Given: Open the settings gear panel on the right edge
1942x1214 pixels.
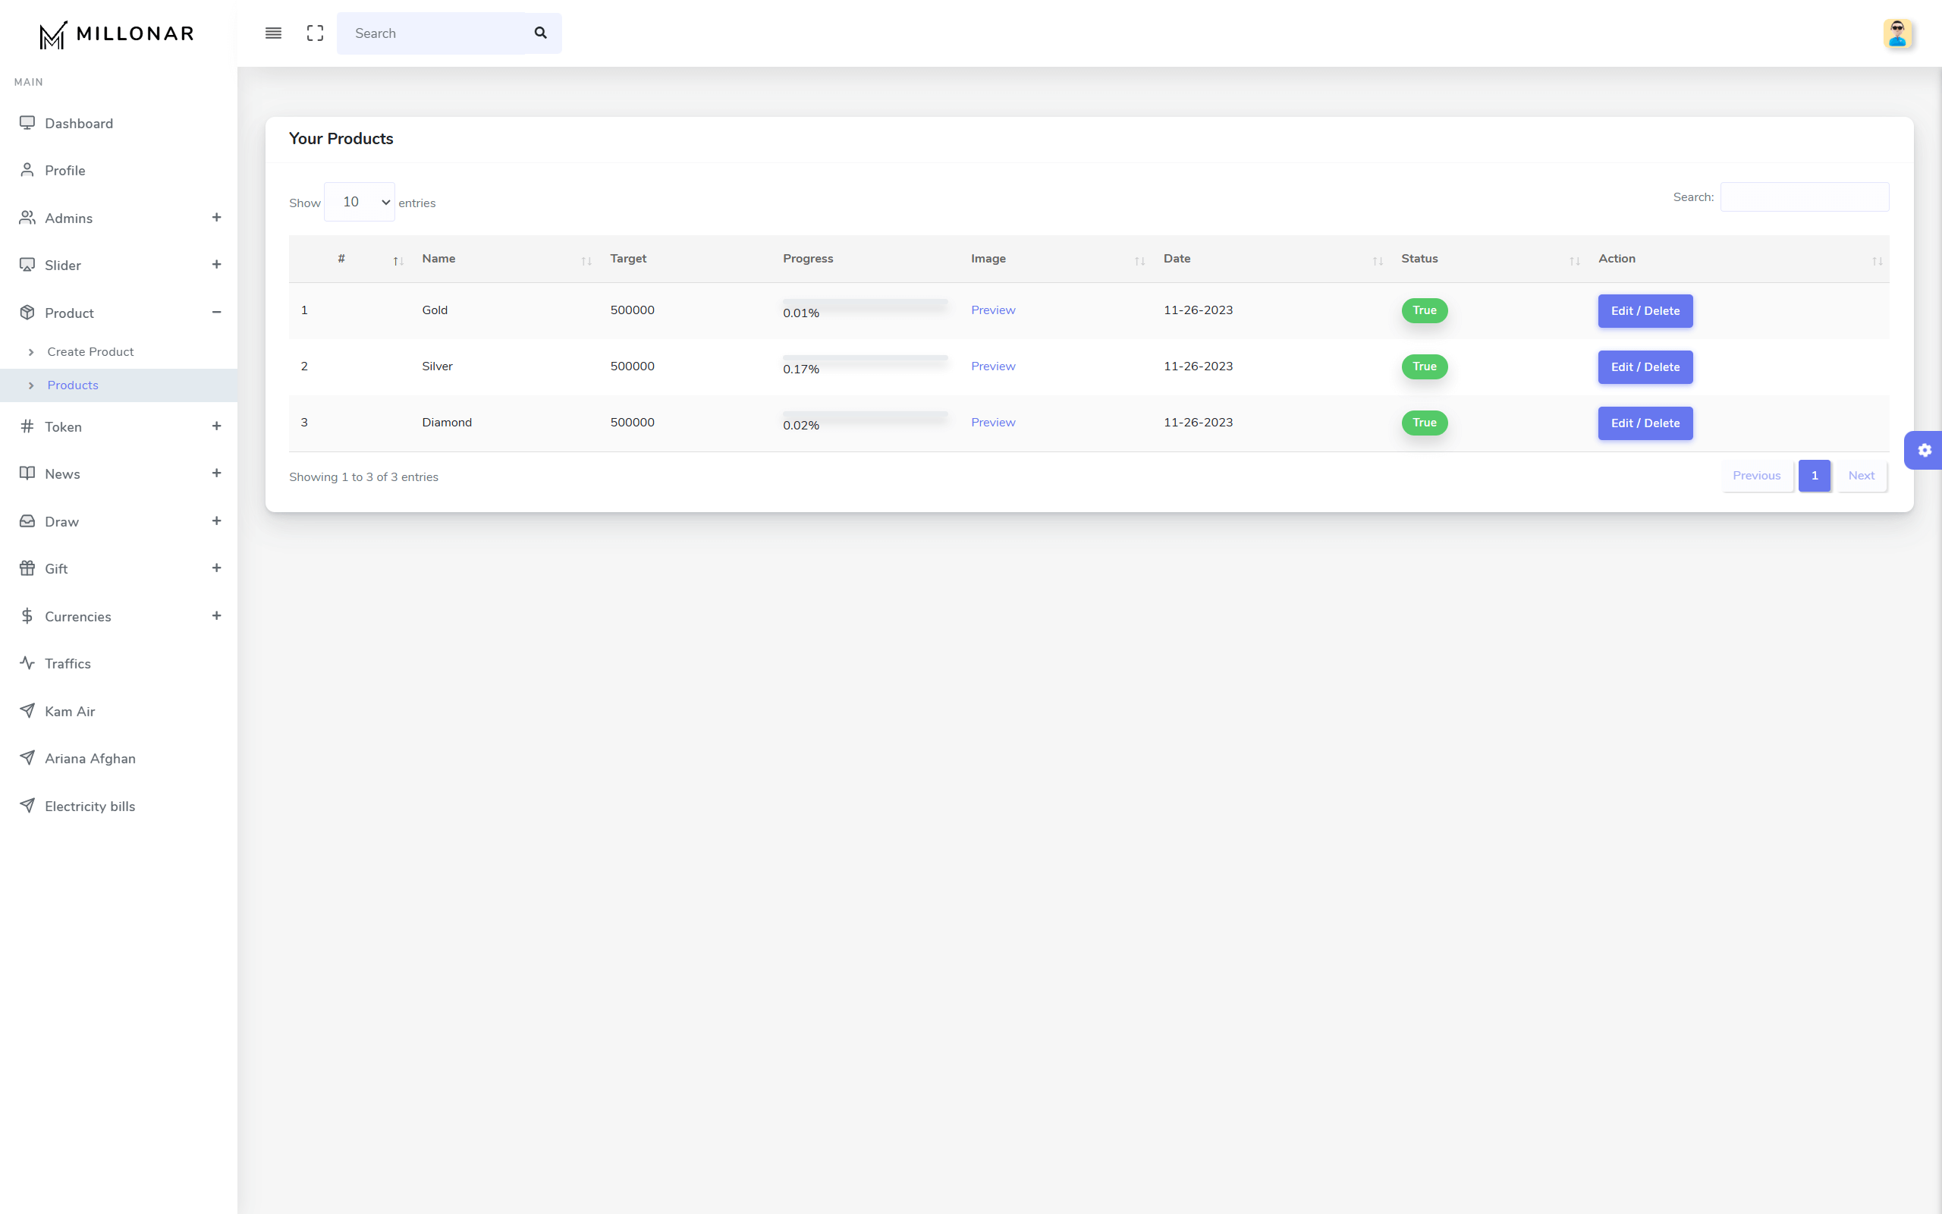Looking at the screenshot, I should click(1925, 451).
